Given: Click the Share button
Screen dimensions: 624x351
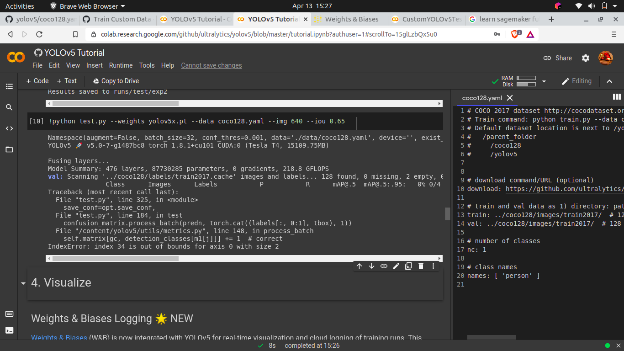Looking at the screenshot, I should 557,58.
